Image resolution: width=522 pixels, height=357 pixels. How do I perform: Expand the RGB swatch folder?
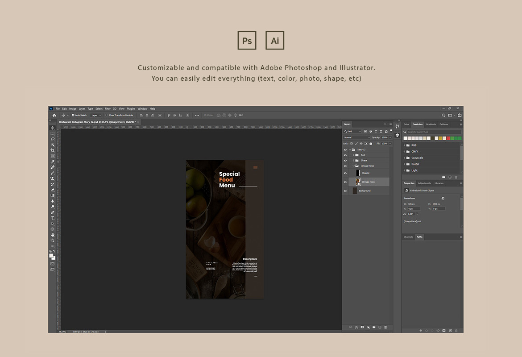[x=405, y=145]
